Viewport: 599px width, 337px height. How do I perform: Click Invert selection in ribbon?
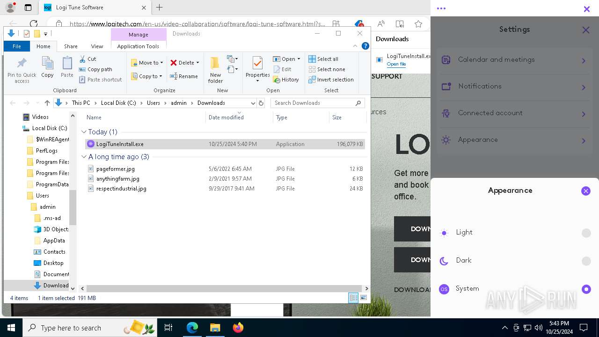(x=331, y=80)
